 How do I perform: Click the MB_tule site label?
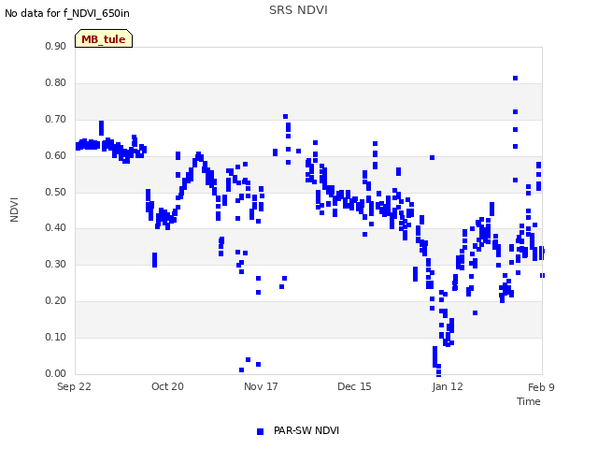click(x=104, y=38)
